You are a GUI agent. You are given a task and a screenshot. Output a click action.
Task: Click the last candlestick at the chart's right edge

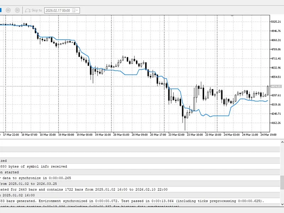tap(268, 91)
